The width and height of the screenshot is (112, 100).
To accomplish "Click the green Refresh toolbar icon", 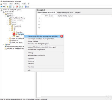I will [x=22, y=6].
